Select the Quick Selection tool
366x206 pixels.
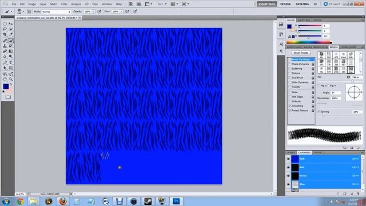tap(11, 29)
